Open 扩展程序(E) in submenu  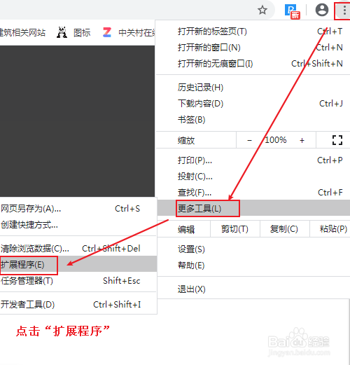click(x=78, y=264)
